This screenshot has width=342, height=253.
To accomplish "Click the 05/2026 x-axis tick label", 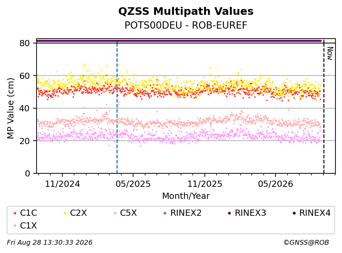I will pos(275,184).
